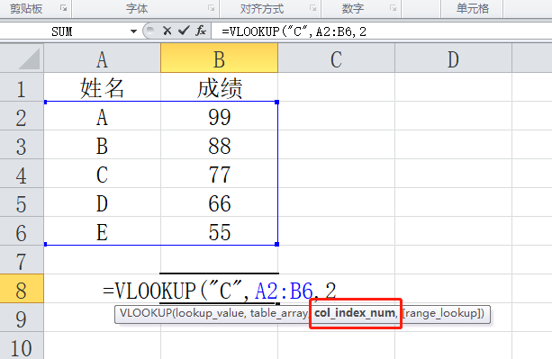Select row 2 header

coord(22,116)
